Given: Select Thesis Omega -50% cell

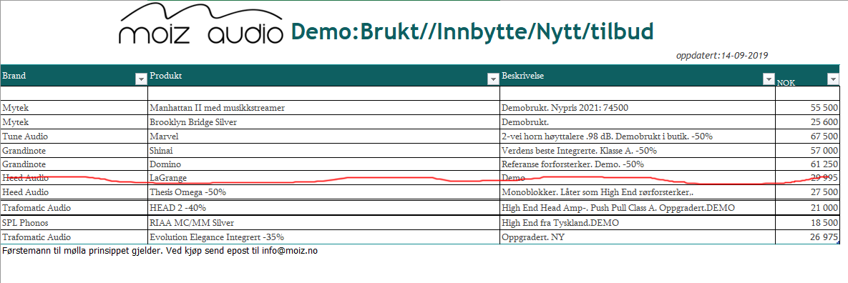Looking at the screenshot, I should coord(323,192).
